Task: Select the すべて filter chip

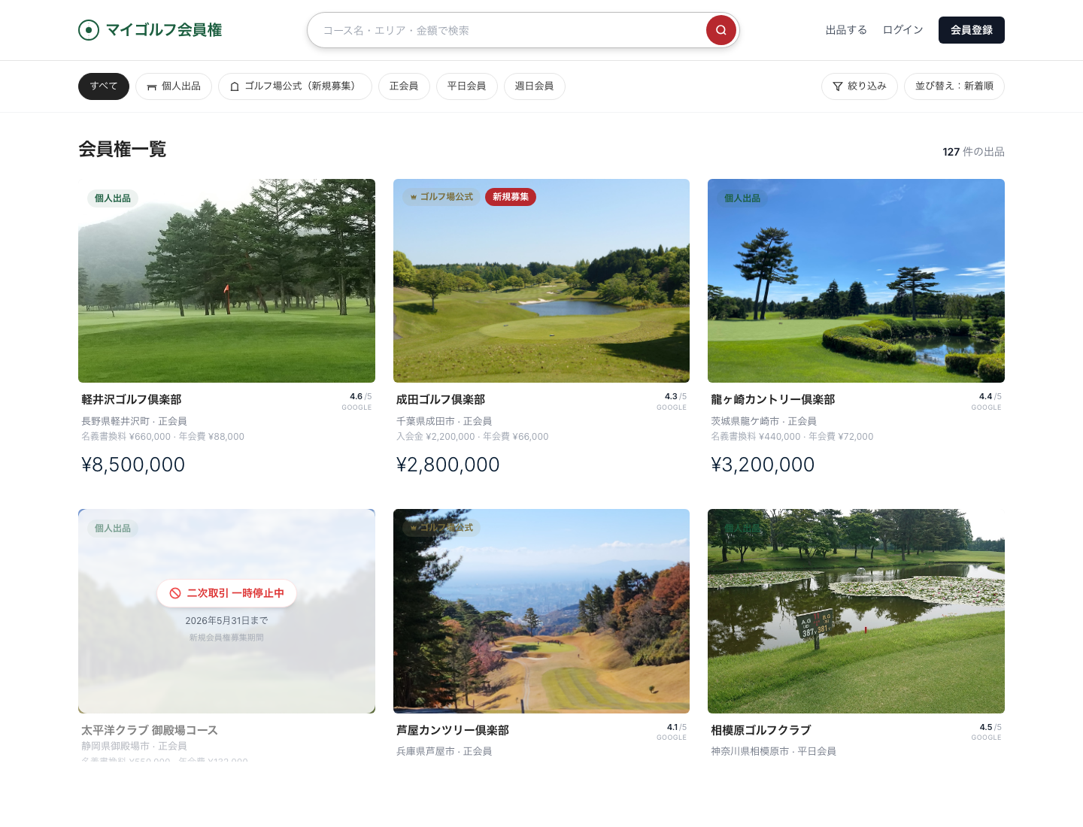Action: pyautogui.click(x=103, y=86)
